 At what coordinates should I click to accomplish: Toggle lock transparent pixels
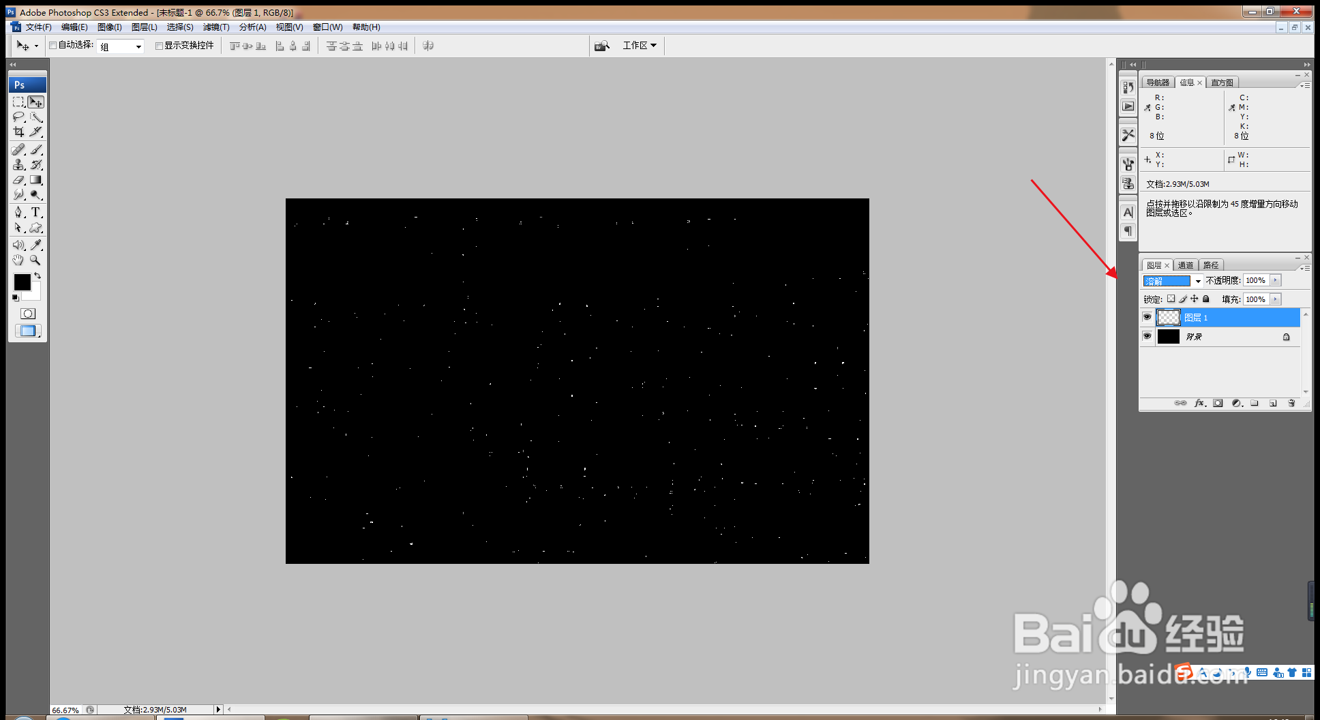click(1171, 299)
